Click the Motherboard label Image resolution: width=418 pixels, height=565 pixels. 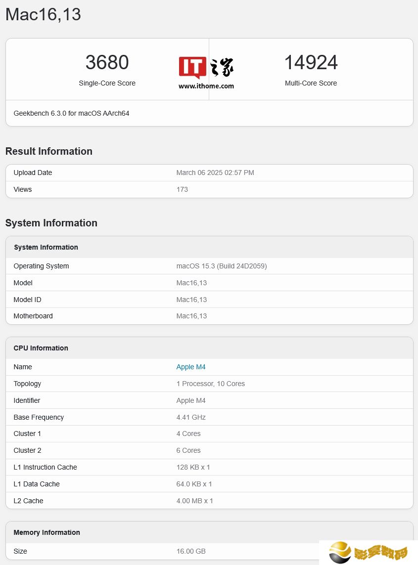pos(33,316)
